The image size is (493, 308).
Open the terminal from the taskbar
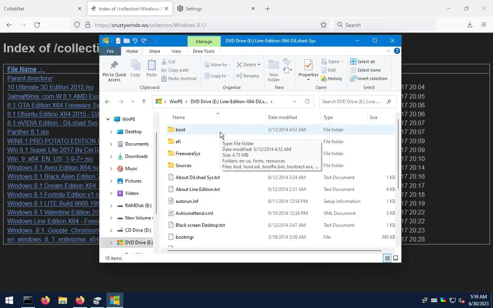tap(28, 300)
